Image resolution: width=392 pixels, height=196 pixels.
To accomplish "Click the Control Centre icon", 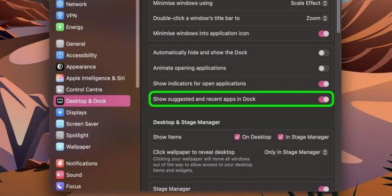I will tap(60, 89).
